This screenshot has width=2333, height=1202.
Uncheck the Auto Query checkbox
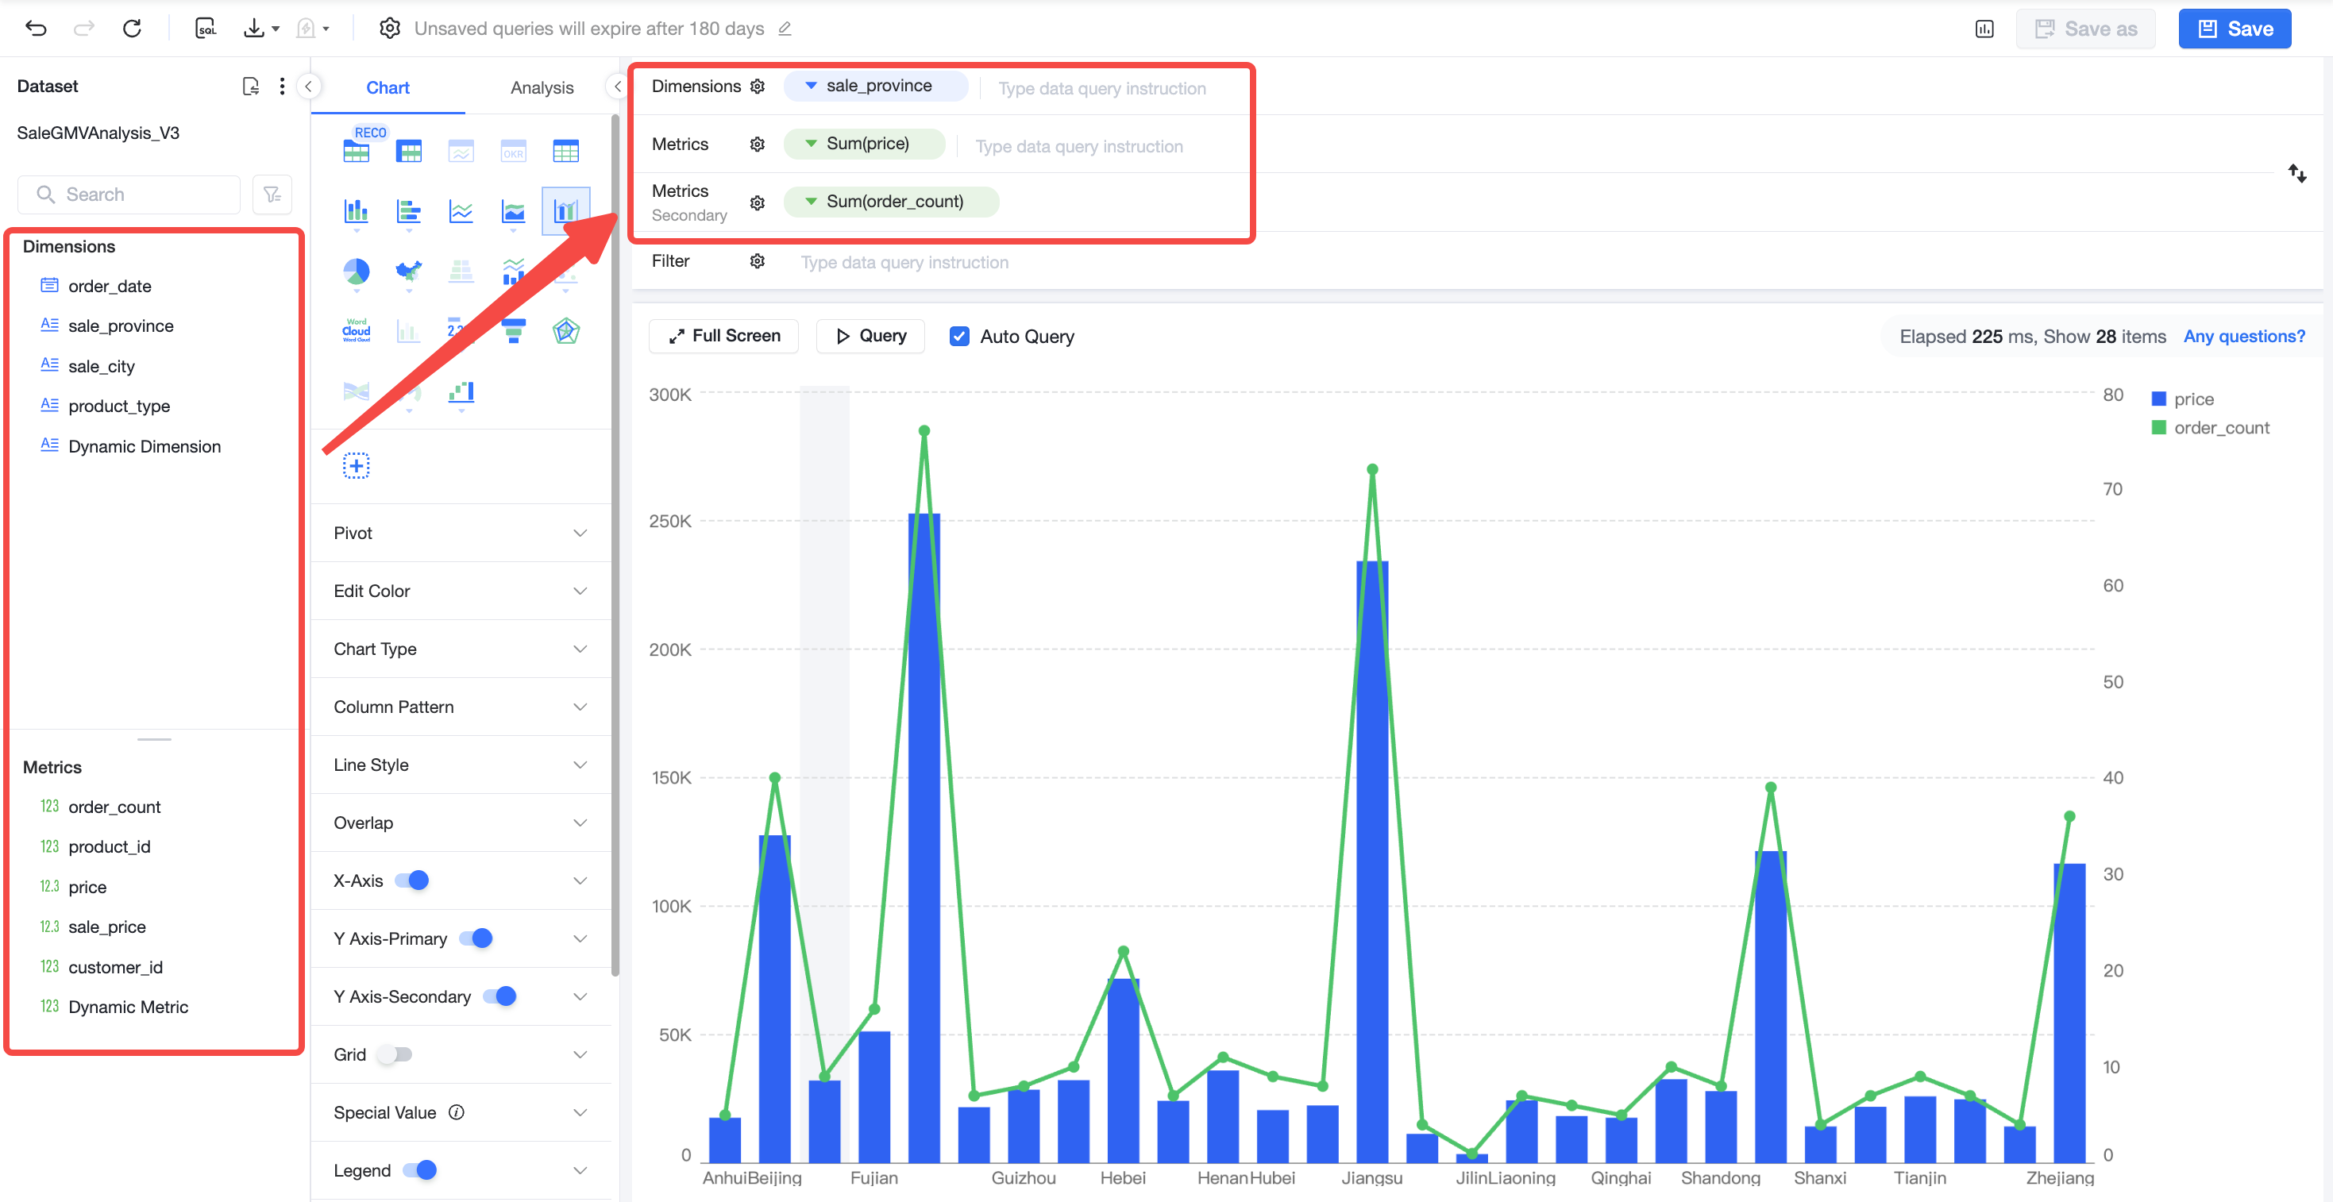pos(959,336)
